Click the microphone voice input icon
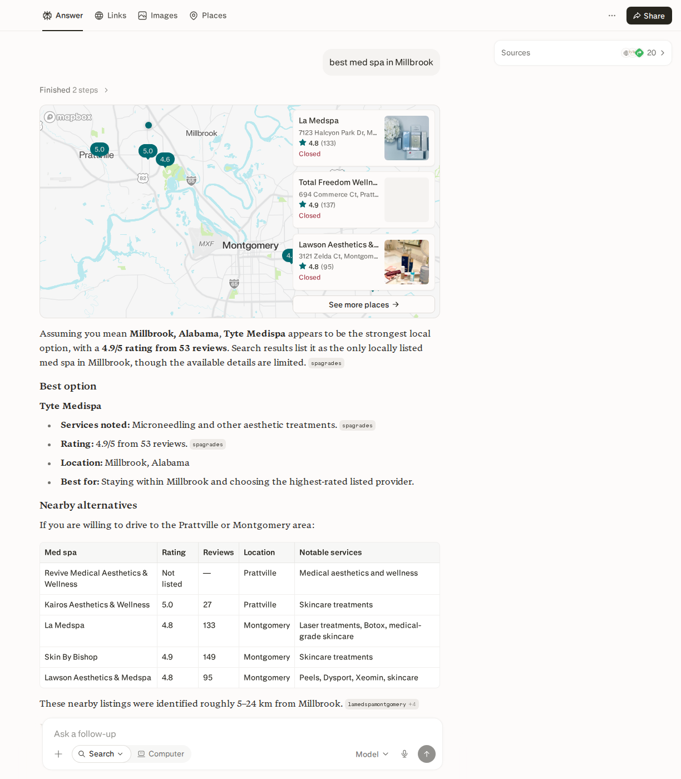This screenshot has height=779, width=681. tap(404, 754)
